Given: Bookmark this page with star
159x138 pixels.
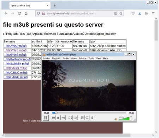Looking at the screenshot, I should [x=121, y=13].
